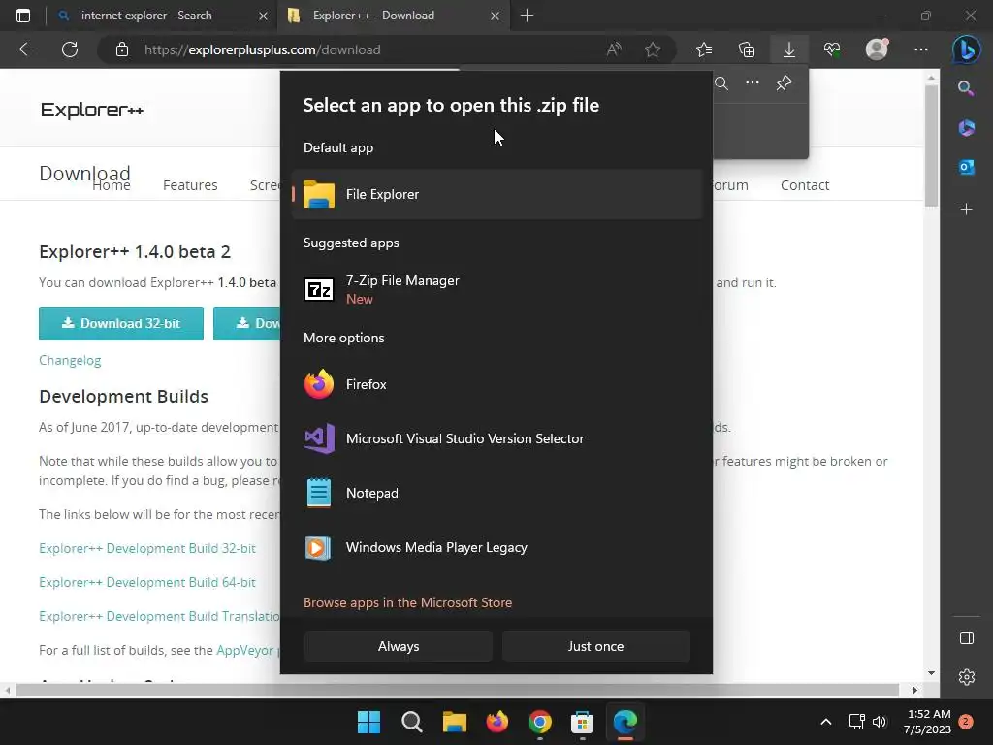Open Browser essentials heart icon
This screenshot has height=745, width=993.
coord(831,49)
